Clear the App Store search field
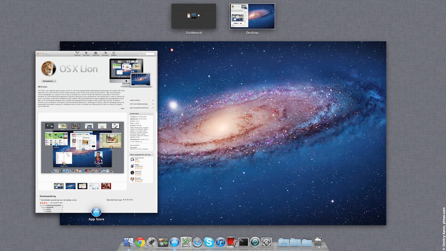The width and height of the screenshot is (446, 251). 155,54
